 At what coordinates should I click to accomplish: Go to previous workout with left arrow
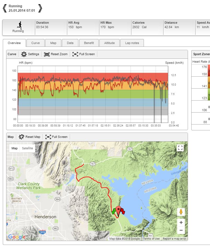click(4, 8)
